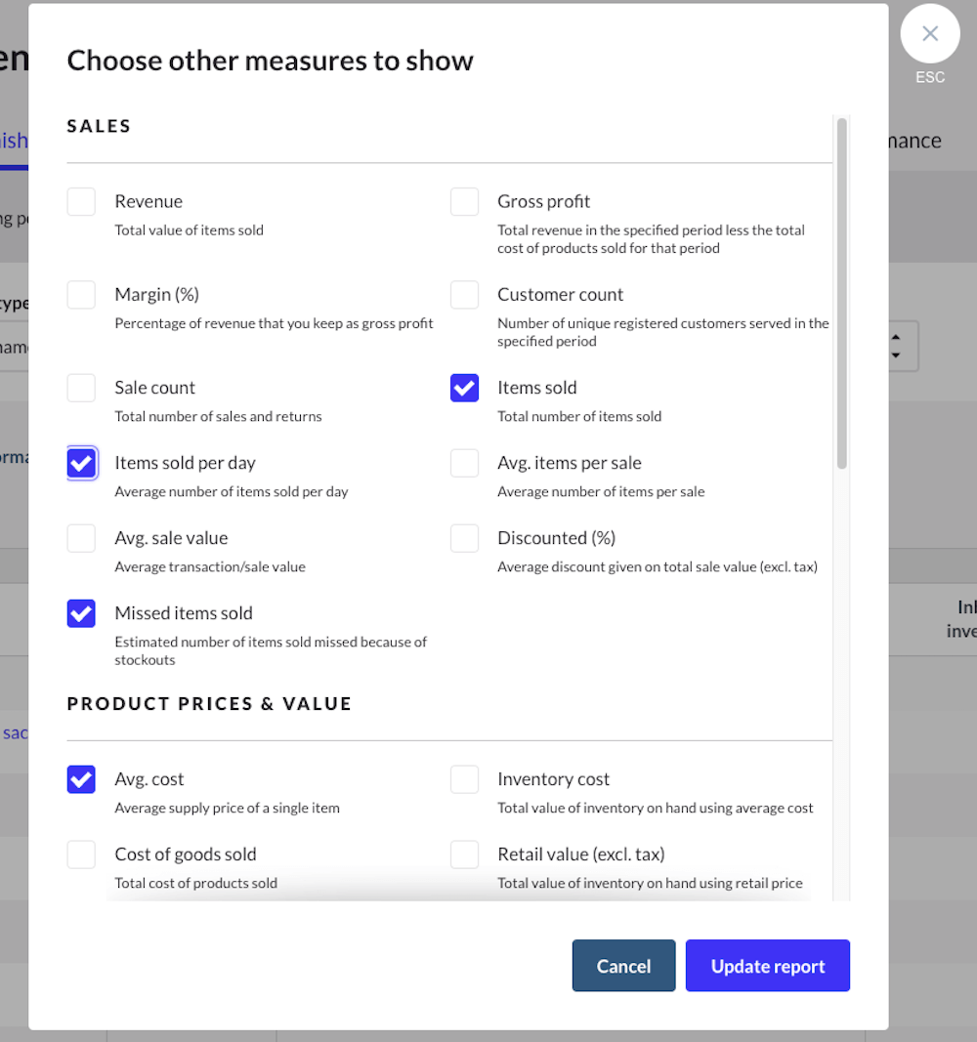Select the Customer count checkbox
The image size is (977, 1042).
[x=464, y=294]
